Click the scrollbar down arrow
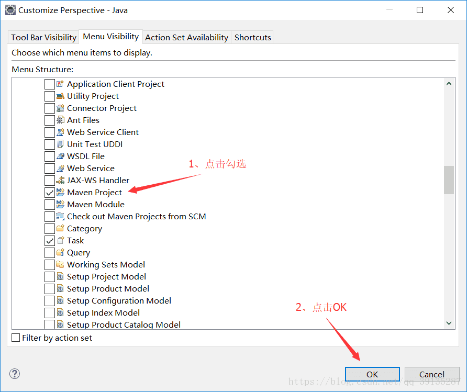467x392 pixels. pyautogui.click(x=449, y=323)
